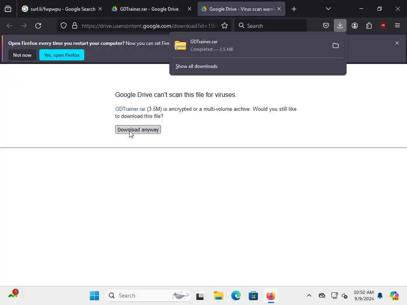Screen dimensions: 407x305
Task: Open the Firefox application hamburger menu
Action: (397, 25)
